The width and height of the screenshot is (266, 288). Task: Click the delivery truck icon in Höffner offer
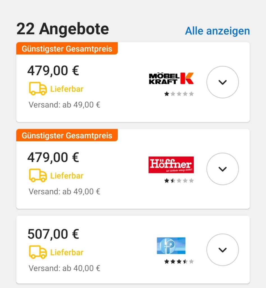pyautogui.click(x=38, y=175)
